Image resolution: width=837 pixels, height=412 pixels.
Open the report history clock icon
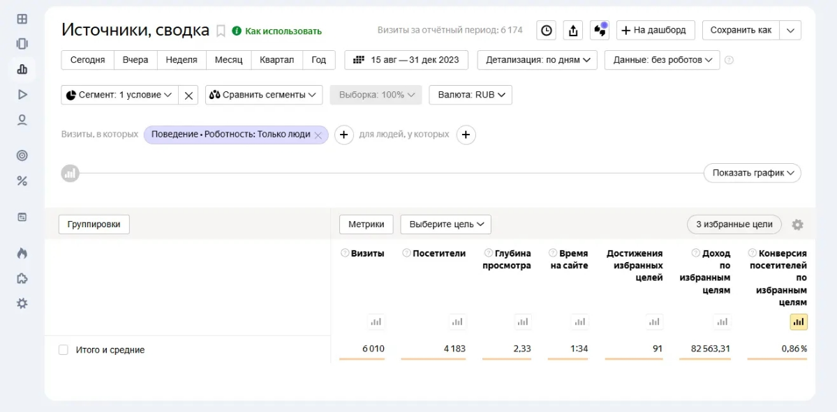546,31
